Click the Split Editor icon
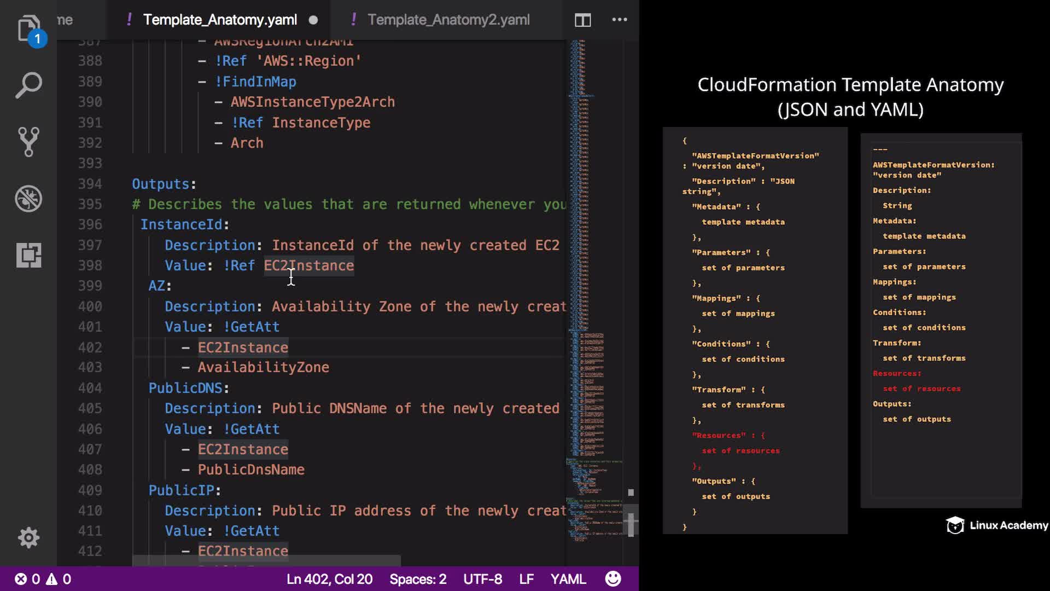The width and height of the screenshot is (1050, 591). tap(582, 20)
